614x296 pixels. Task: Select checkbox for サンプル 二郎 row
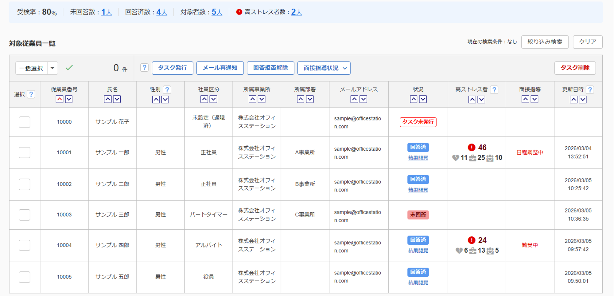point(25,184)
